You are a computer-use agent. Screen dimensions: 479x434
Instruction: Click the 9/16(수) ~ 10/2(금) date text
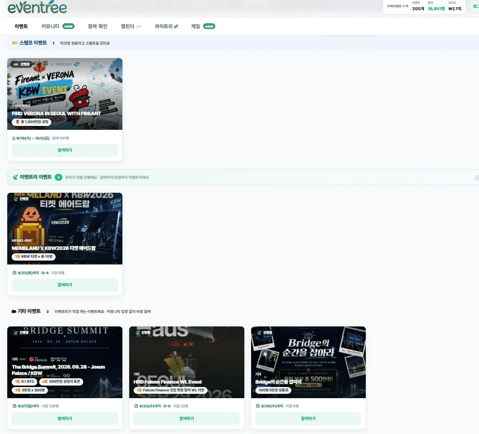click(x=33, y=138)
